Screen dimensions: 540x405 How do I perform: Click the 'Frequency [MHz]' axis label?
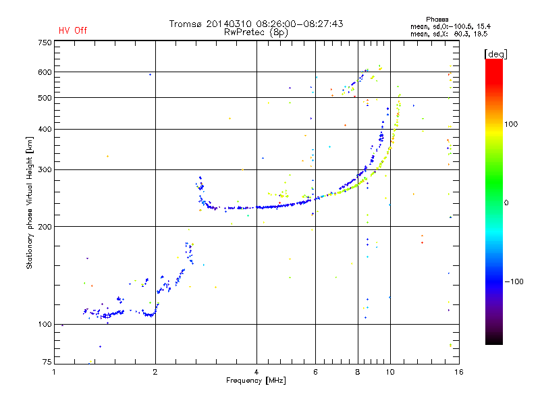click(x=256, y=381)
